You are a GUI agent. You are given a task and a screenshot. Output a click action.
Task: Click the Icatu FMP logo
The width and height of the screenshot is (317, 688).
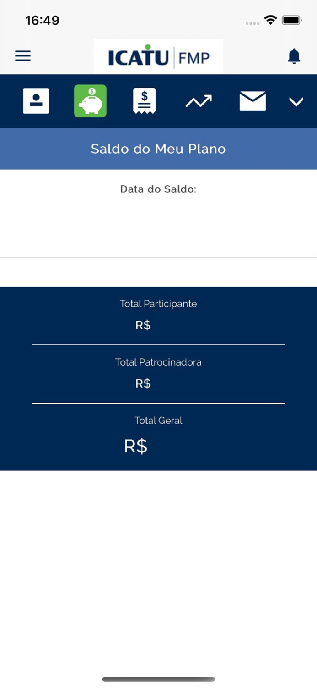tap(158, 55)
